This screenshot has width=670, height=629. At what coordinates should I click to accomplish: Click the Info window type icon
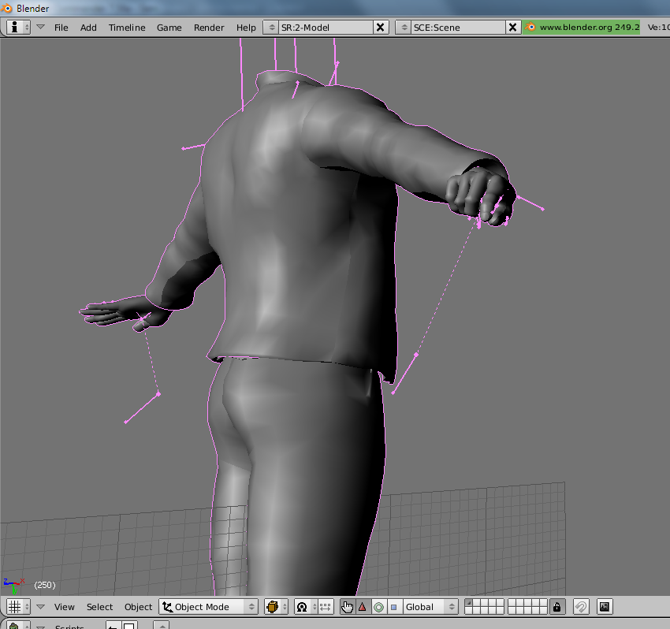click(13, 27)
